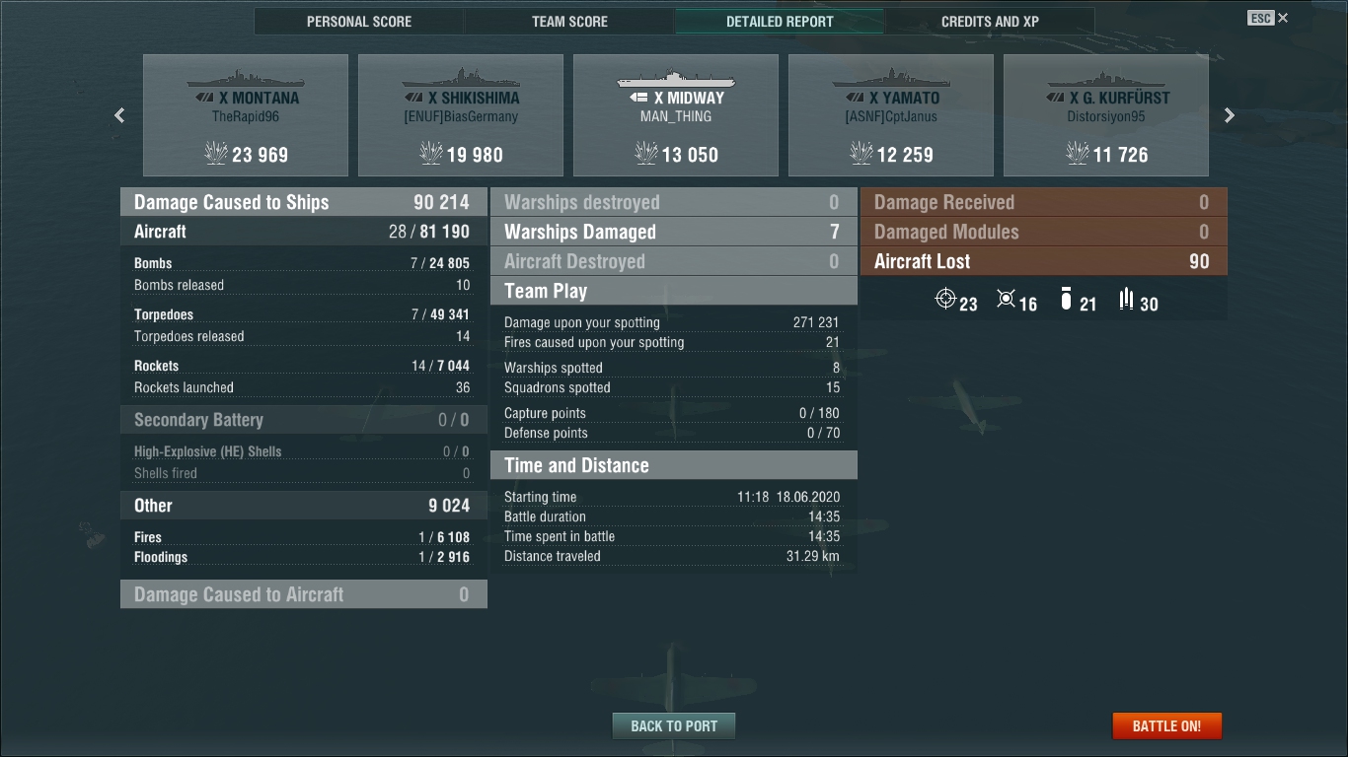
Task: Click the Back to Port button
Action: click(674, 726)
